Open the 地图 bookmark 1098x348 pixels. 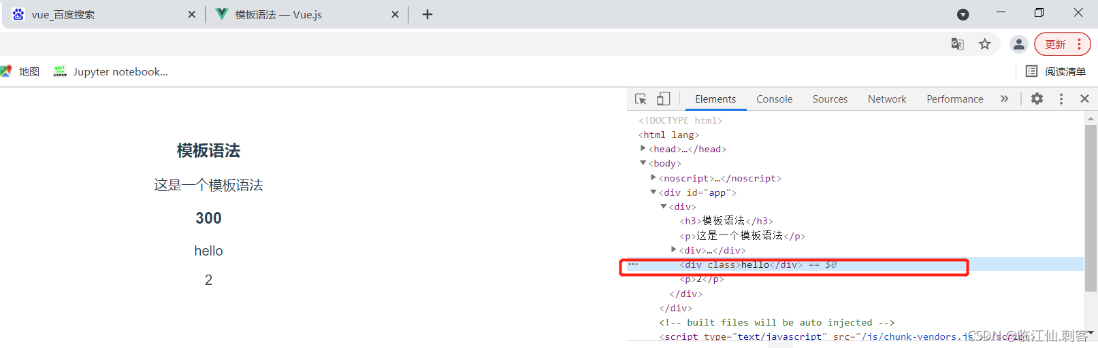point(20,71)
